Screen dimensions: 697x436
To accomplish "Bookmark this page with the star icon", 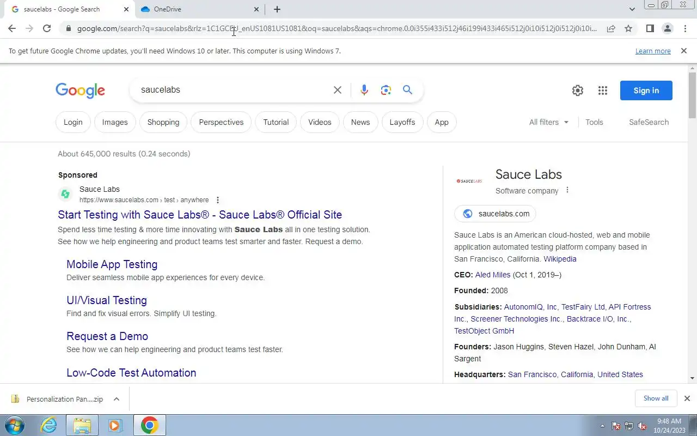I will point(628,28).
